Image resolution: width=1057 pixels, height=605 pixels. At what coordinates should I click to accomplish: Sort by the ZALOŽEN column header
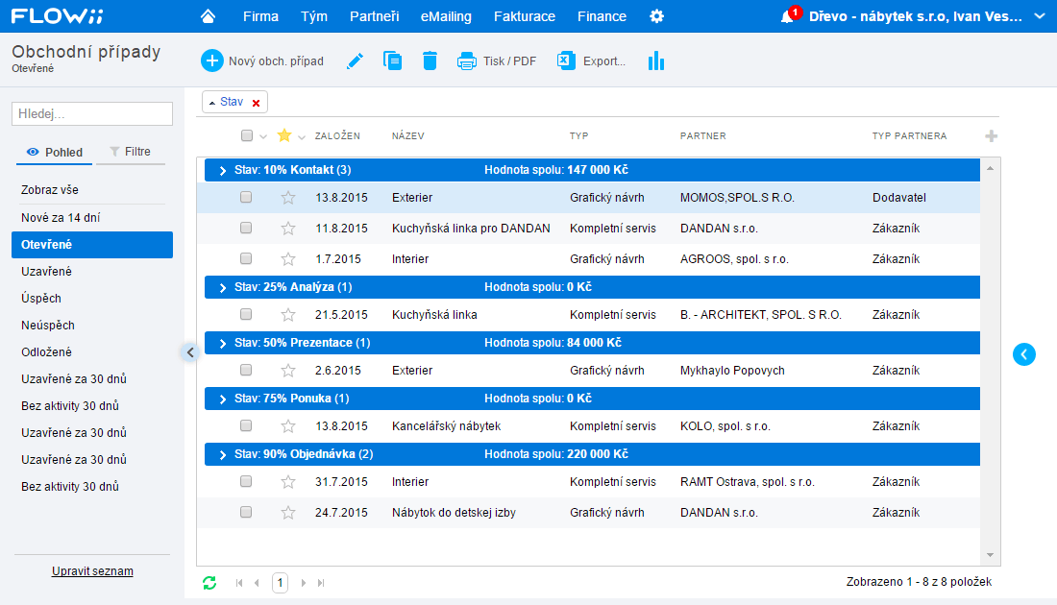[x=337, y=136]
